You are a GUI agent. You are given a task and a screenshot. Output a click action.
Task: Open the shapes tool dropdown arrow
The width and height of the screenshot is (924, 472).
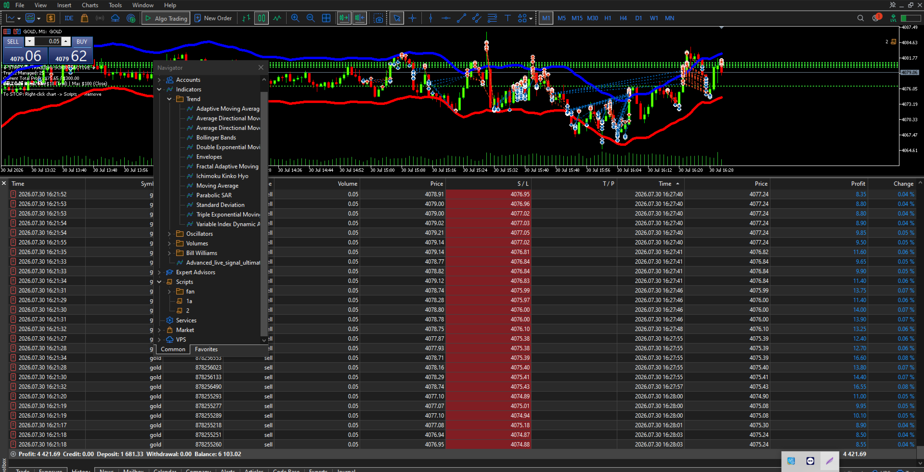[x=531, y=19]
